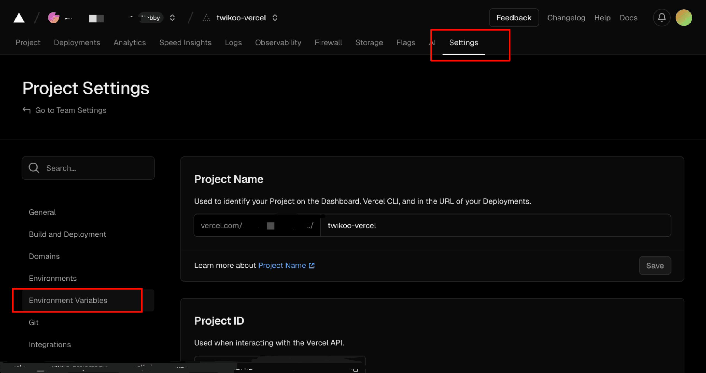Click external link icon after Project Name
This screenshot has height=373, width=706.
312,265
